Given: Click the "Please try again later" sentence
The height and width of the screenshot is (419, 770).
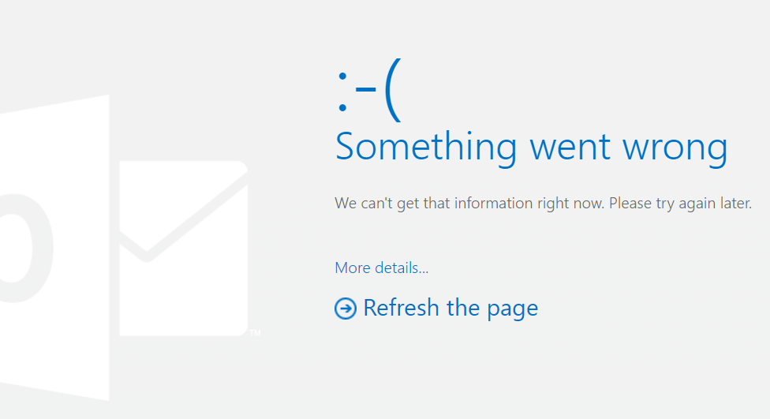Looking at the screenshot, I should tap(681, 204).
